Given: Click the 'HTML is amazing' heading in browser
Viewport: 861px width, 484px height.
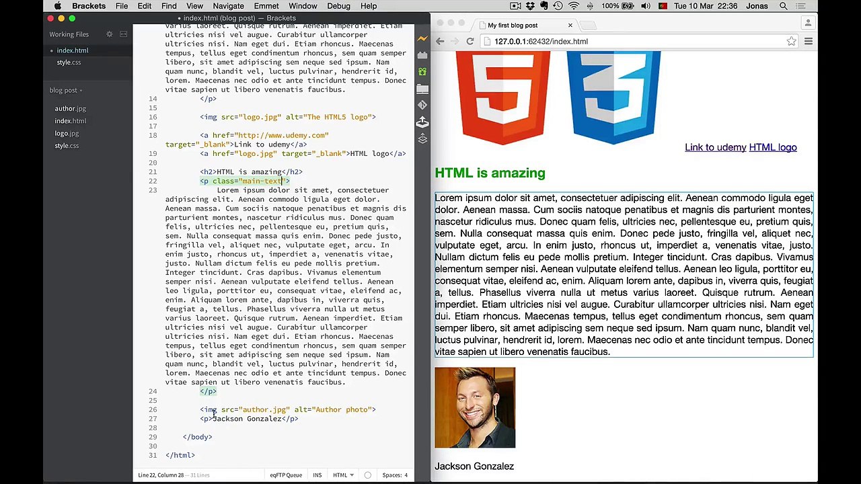Looking at the screenshot, I should point(490,173).
